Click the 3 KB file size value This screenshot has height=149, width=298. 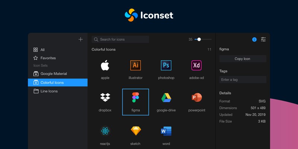(x=262, y=121)
